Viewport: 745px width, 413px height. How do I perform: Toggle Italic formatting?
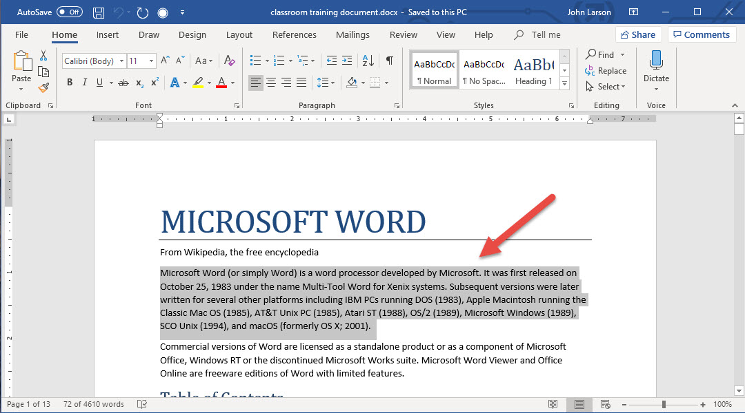[x=85, y=83]
